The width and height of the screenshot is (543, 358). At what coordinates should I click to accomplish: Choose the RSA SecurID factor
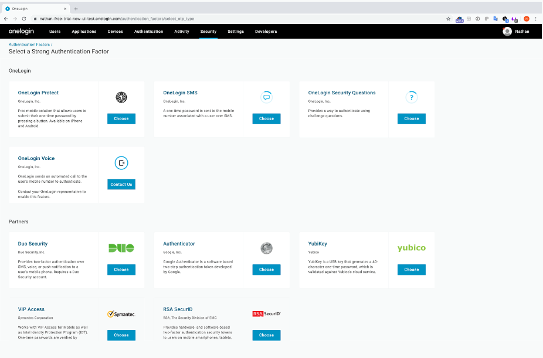[x=266, y=335]
